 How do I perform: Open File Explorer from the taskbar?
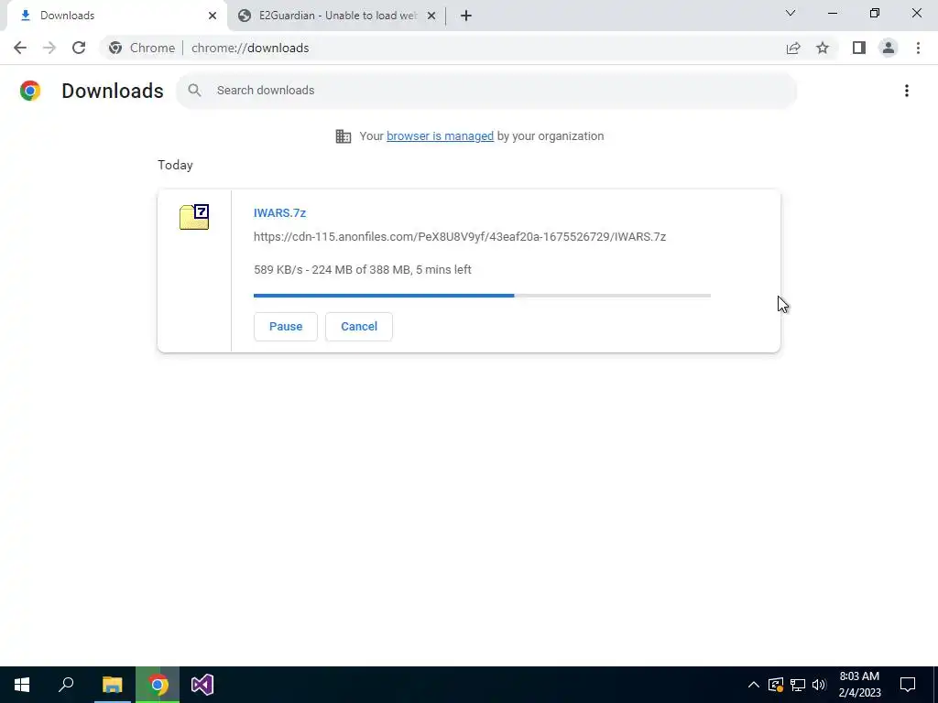(x=112, y=685)
